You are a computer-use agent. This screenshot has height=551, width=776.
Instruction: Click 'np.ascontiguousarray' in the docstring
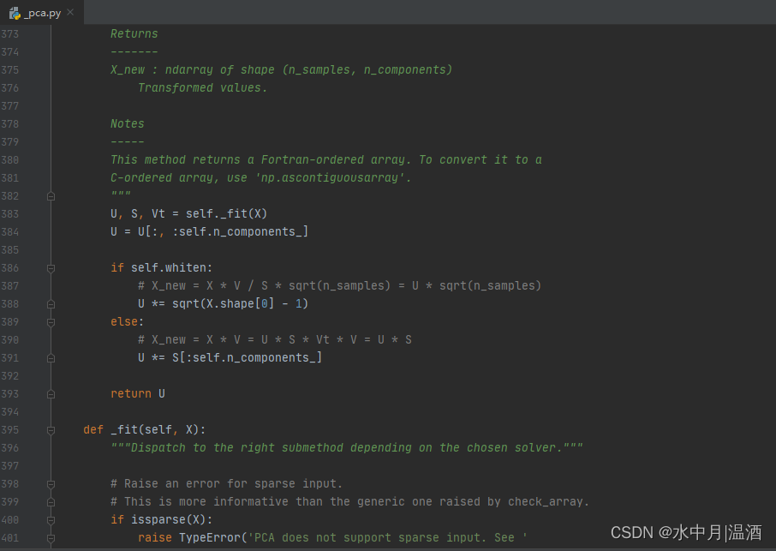(x=330, y=177)
